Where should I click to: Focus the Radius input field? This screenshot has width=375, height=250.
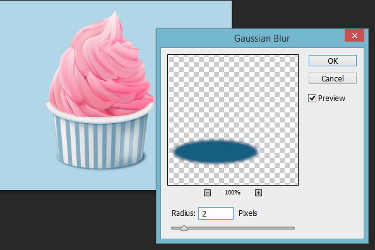pyautogui.click(x=216, y=213)
